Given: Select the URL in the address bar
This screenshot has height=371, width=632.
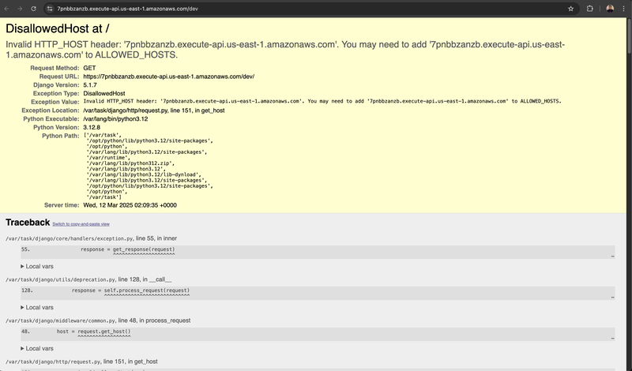Looking at the screenshot, I should tap(127, 9).
